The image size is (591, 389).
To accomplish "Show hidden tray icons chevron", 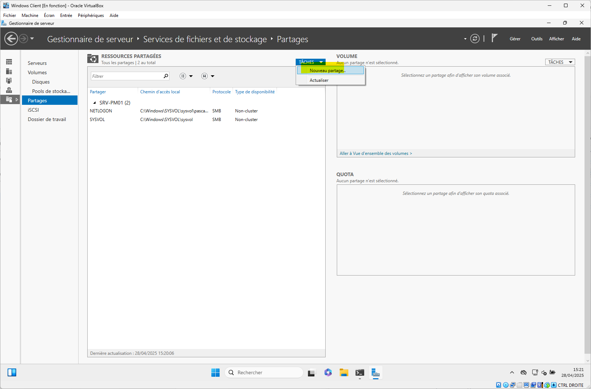I will coord(512,372).
